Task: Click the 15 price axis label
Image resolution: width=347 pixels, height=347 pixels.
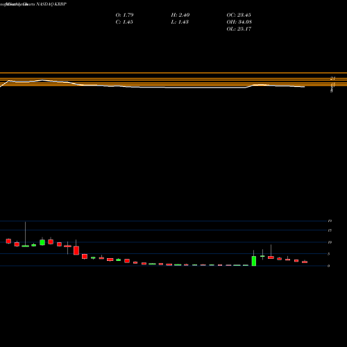Action: pyautogui.click(x=330, y=230)
